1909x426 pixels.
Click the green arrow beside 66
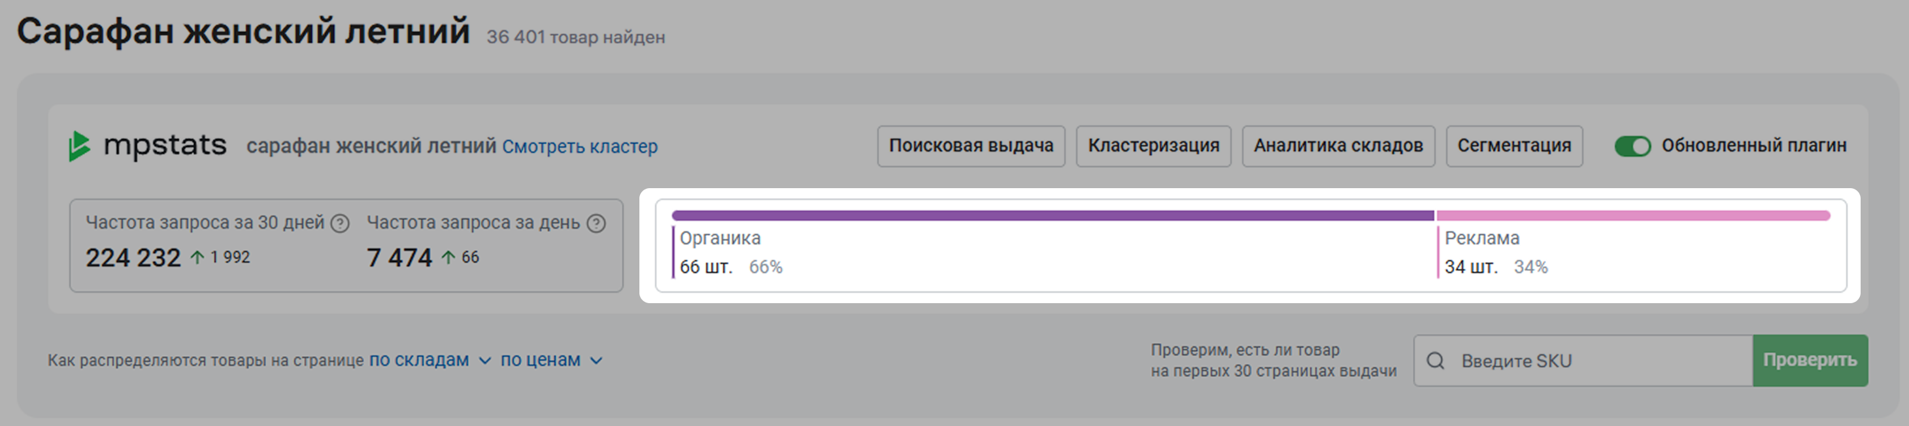click(x=448, y=258)
